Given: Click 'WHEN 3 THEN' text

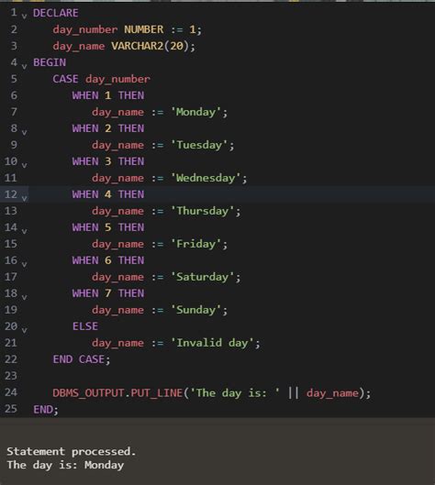Looking at the screenshot, I should click(108, 161).
